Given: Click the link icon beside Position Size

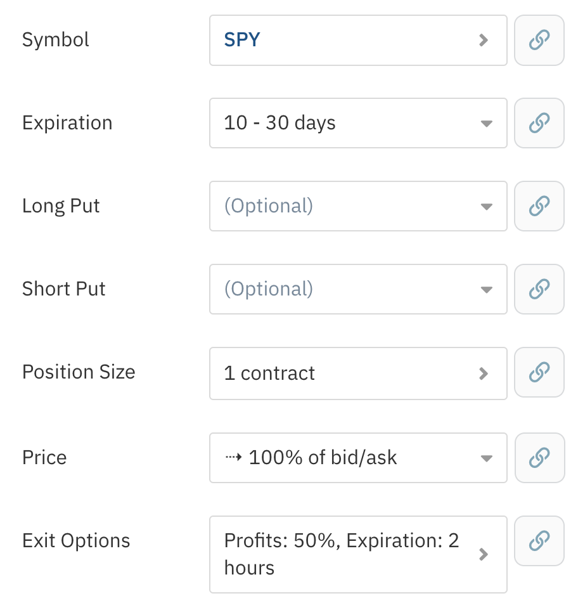Looking at the screenshot, I should coord(539,372).
